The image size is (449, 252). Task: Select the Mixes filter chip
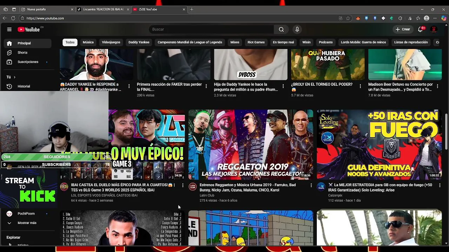pyautogui.click(x=235, y=42)
